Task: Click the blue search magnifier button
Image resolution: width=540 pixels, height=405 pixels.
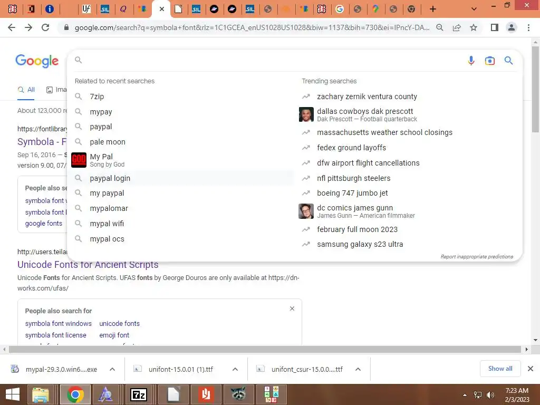Action: [509, 61]
